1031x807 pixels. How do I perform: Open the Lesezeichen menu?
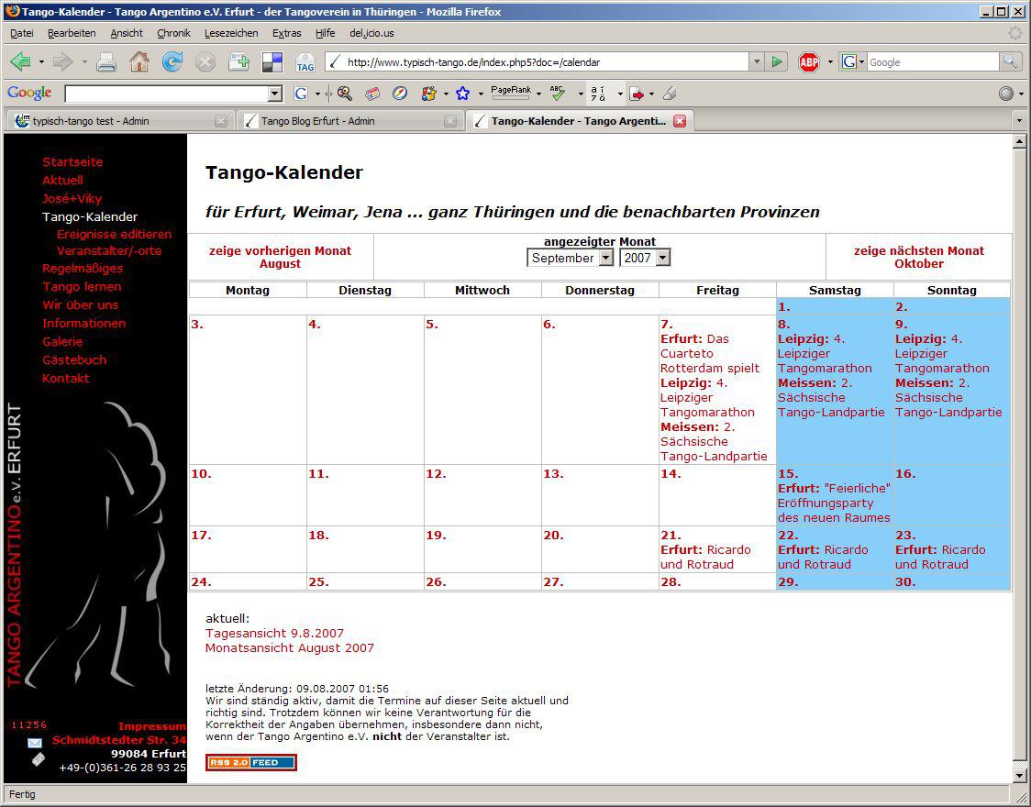click(x=231, y=33)
